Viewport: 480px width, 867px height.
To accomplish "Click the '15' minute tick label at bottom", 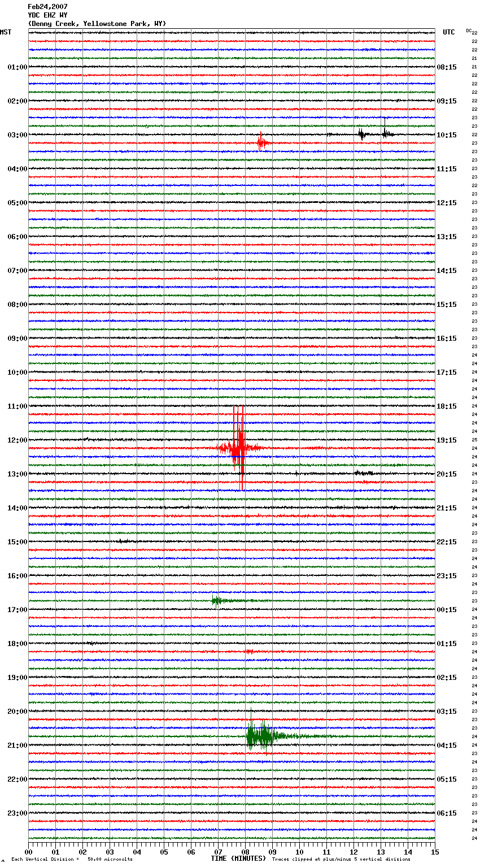I will click(435, 852).
